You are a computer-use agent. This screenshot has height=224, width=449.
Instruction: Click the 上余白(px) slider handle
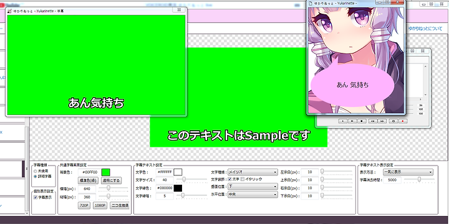click(322, 179)
